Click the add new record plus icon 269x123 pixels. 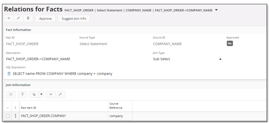coord(9,18)
